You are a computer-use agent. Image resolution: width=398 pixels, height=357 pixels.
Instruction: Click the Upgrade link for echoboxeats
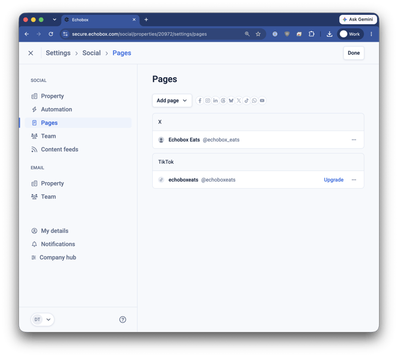[x=333, y=180]
